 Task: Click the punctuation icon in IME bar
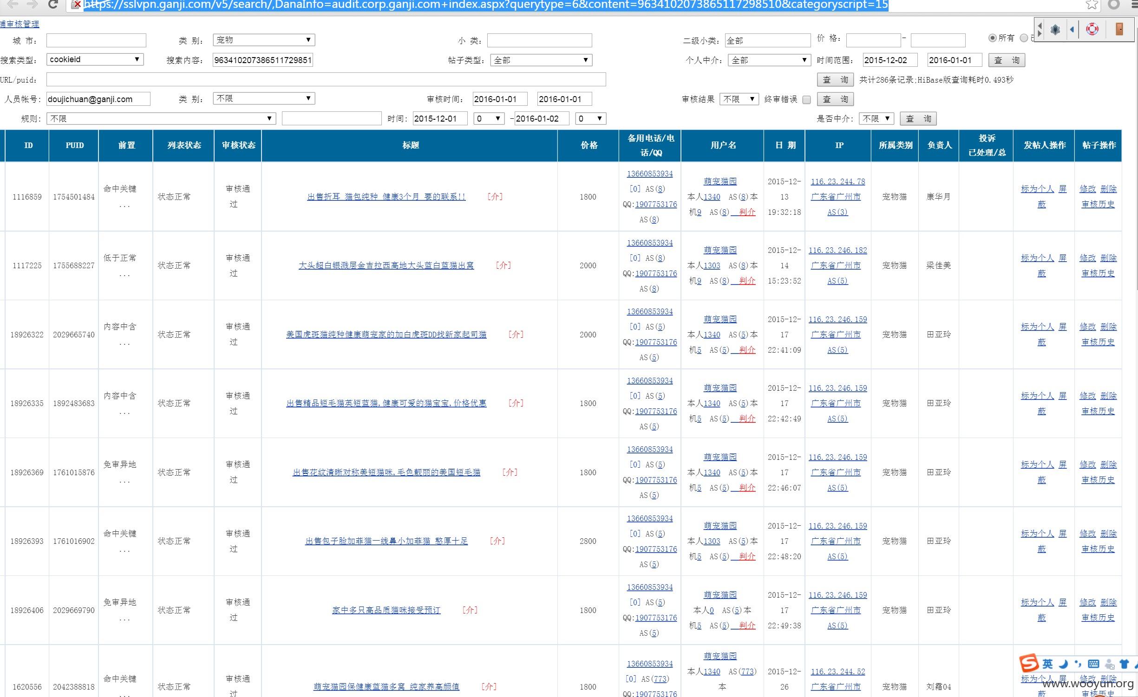(1078, 664)
